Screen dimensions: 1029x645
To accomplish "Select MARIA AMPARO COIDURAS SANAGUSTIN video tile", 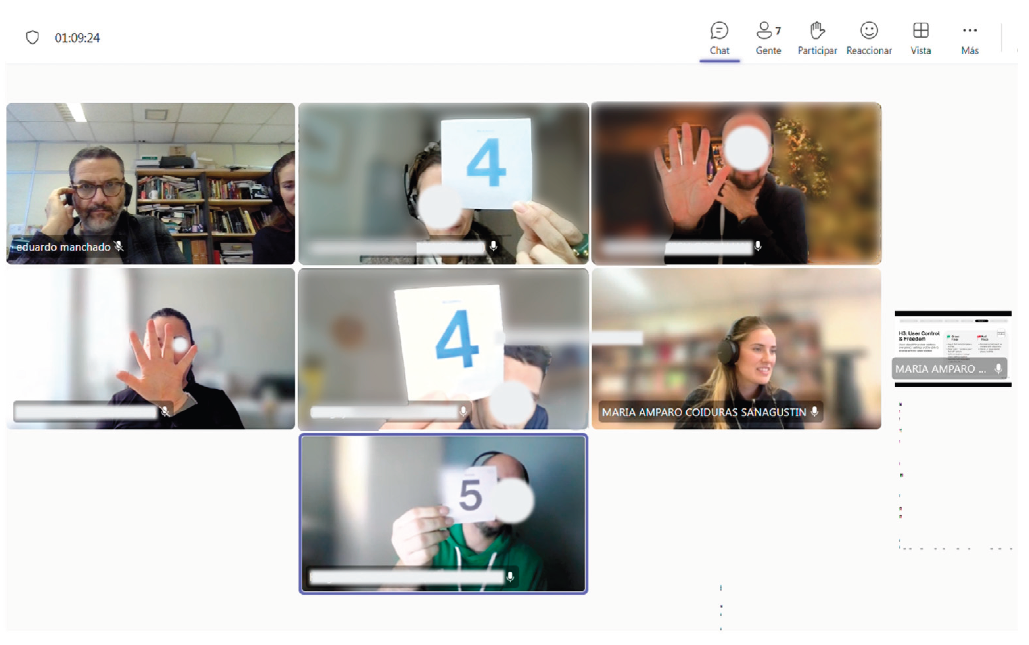I will click(x=736, y=348).
